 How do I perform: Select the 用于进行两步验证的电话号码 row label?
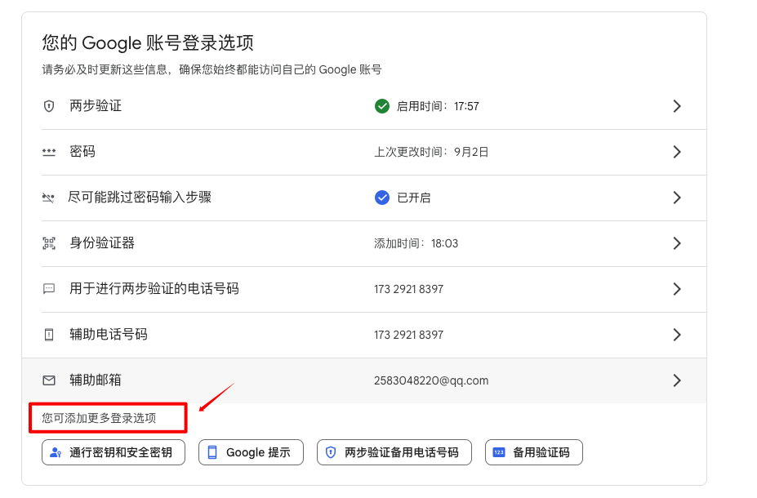point(154,288)
